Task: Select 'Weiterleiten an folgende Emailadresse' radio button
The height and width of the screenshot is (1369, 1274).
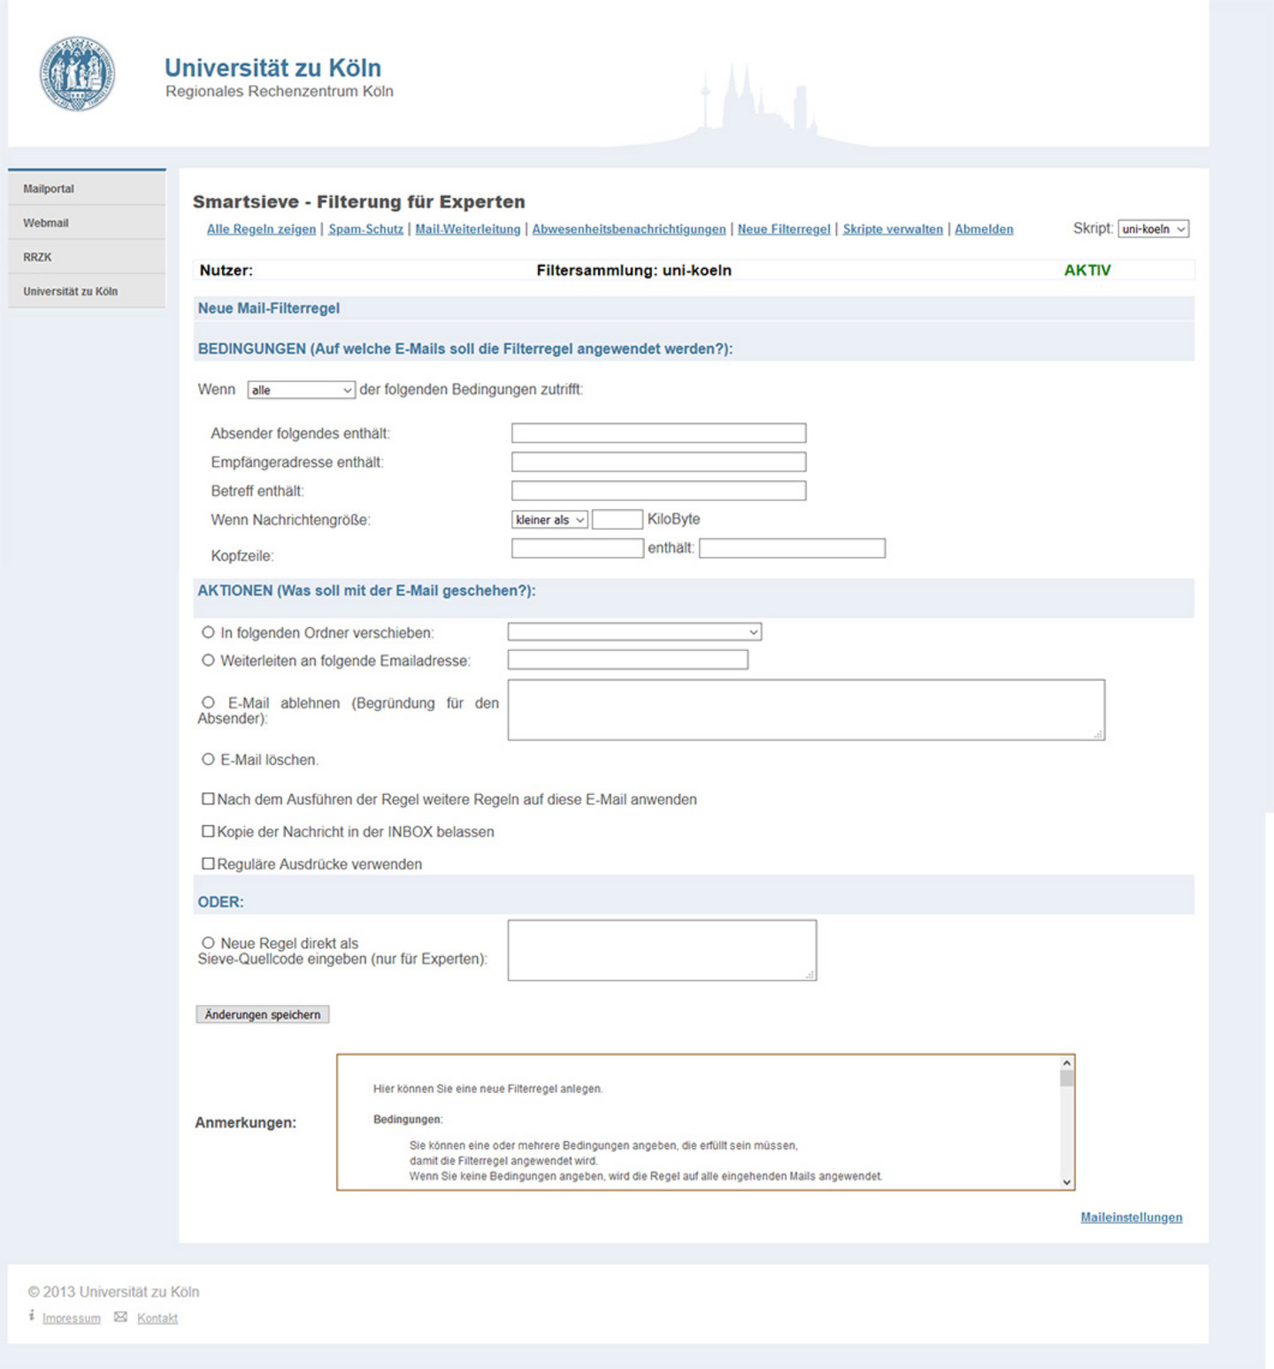Action: [x=208, y=660]
